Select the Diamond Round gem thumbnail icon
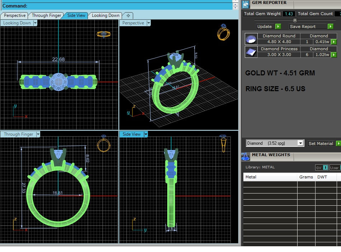 pyautogui.click(x=251, y=39)
